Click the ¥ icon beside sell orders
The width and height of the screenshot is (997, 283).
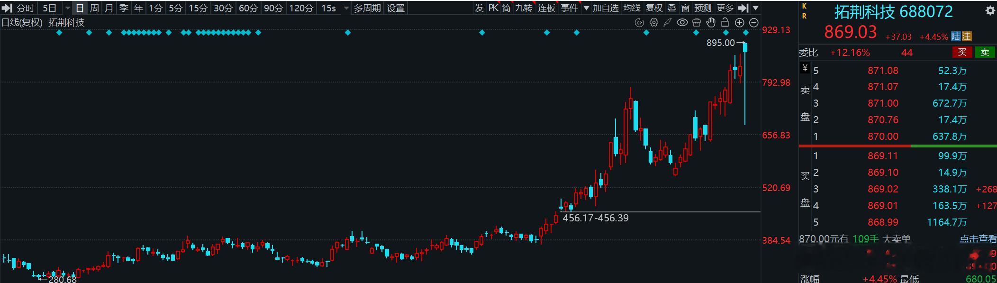click(x=805, y=68)
